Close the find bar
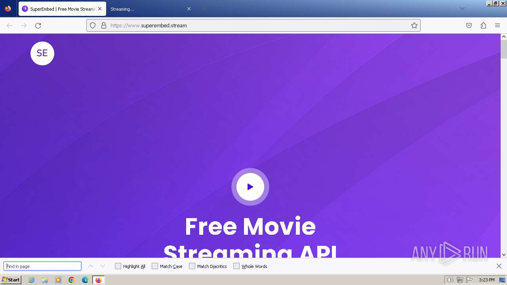The height and width of the screenshot is (285, 507). point(499,266)
